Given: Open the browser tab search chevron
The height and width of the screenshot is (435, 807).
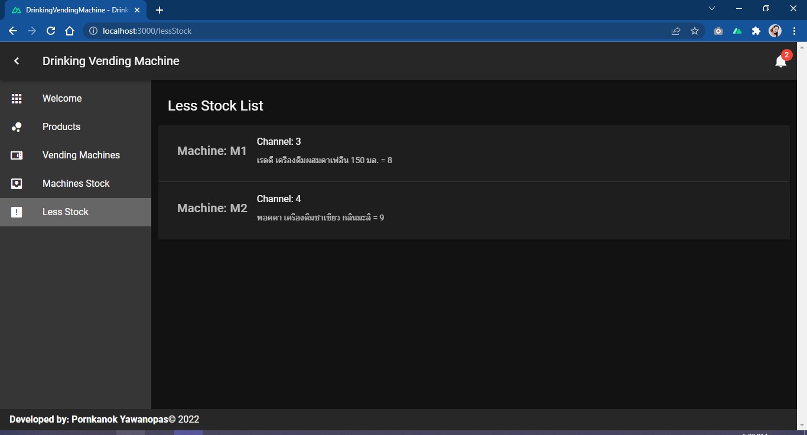Looking at the screenshot, I should 712,8.
